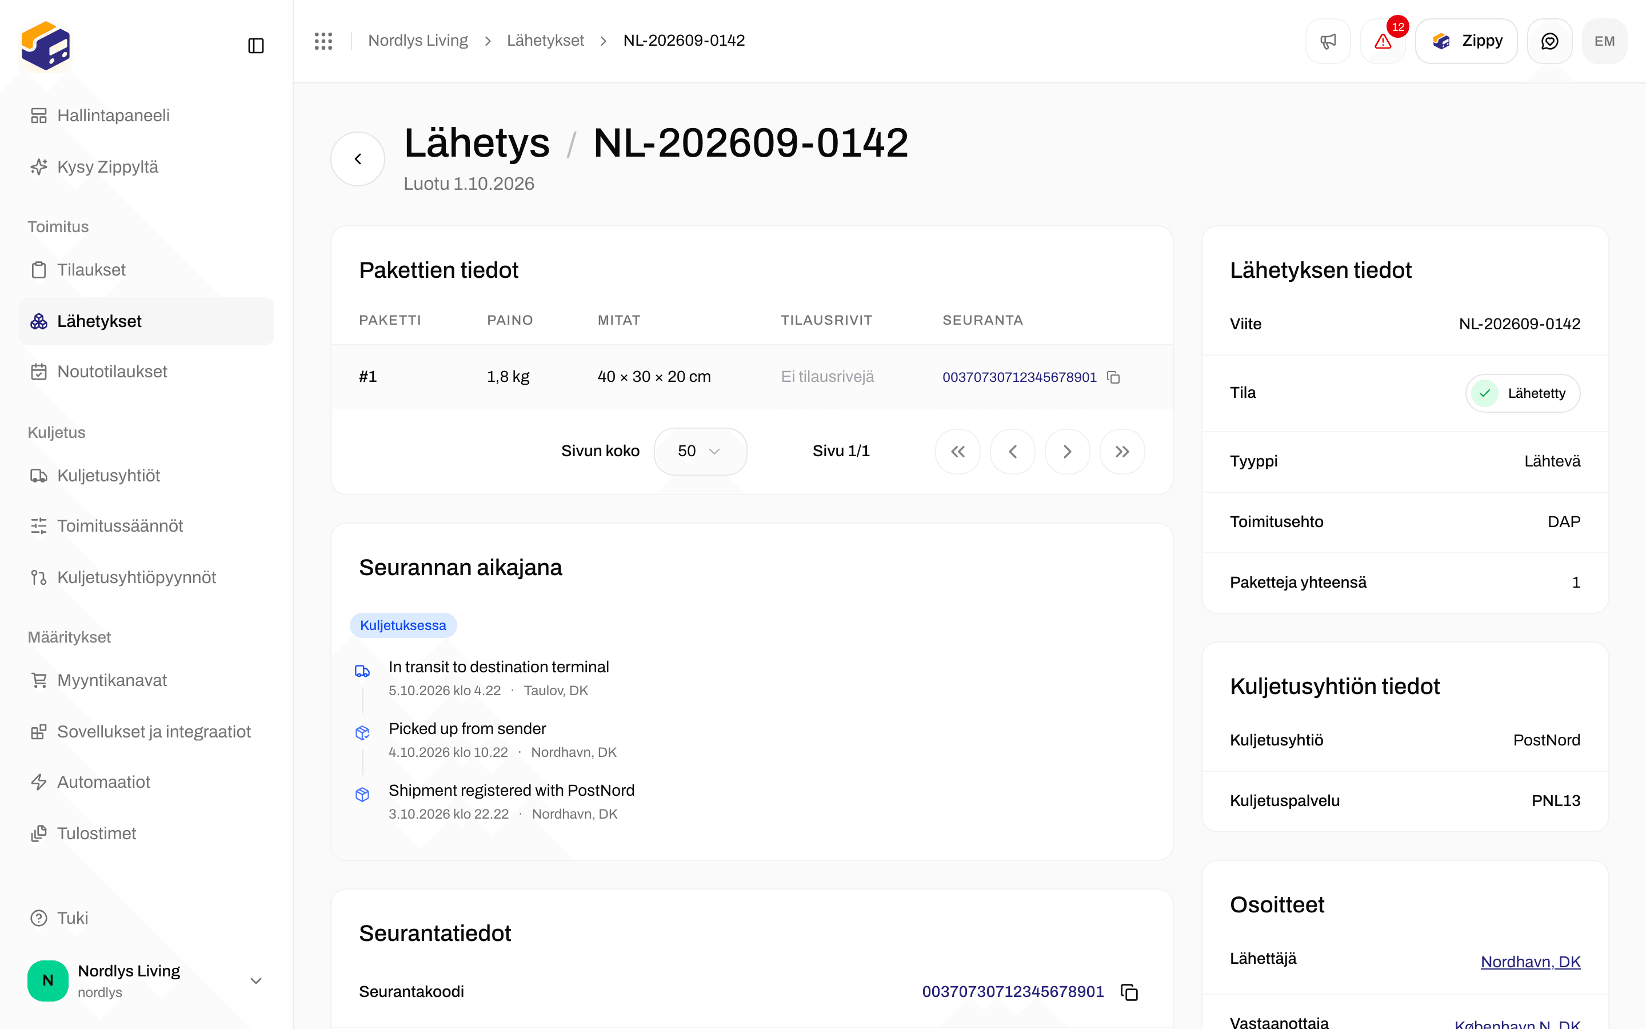The height and width of the screenshot is (1029, 1646).
Task: Open Myyntikanavat in the sidebar
Action: [x=146, y=680]
